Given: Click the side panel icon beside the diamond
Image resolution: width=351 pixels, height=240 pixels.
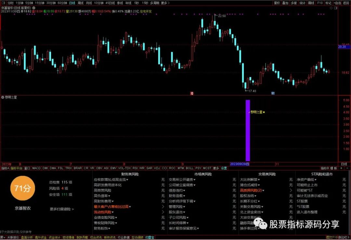Looking at the screenshot, I should [335, 8].
